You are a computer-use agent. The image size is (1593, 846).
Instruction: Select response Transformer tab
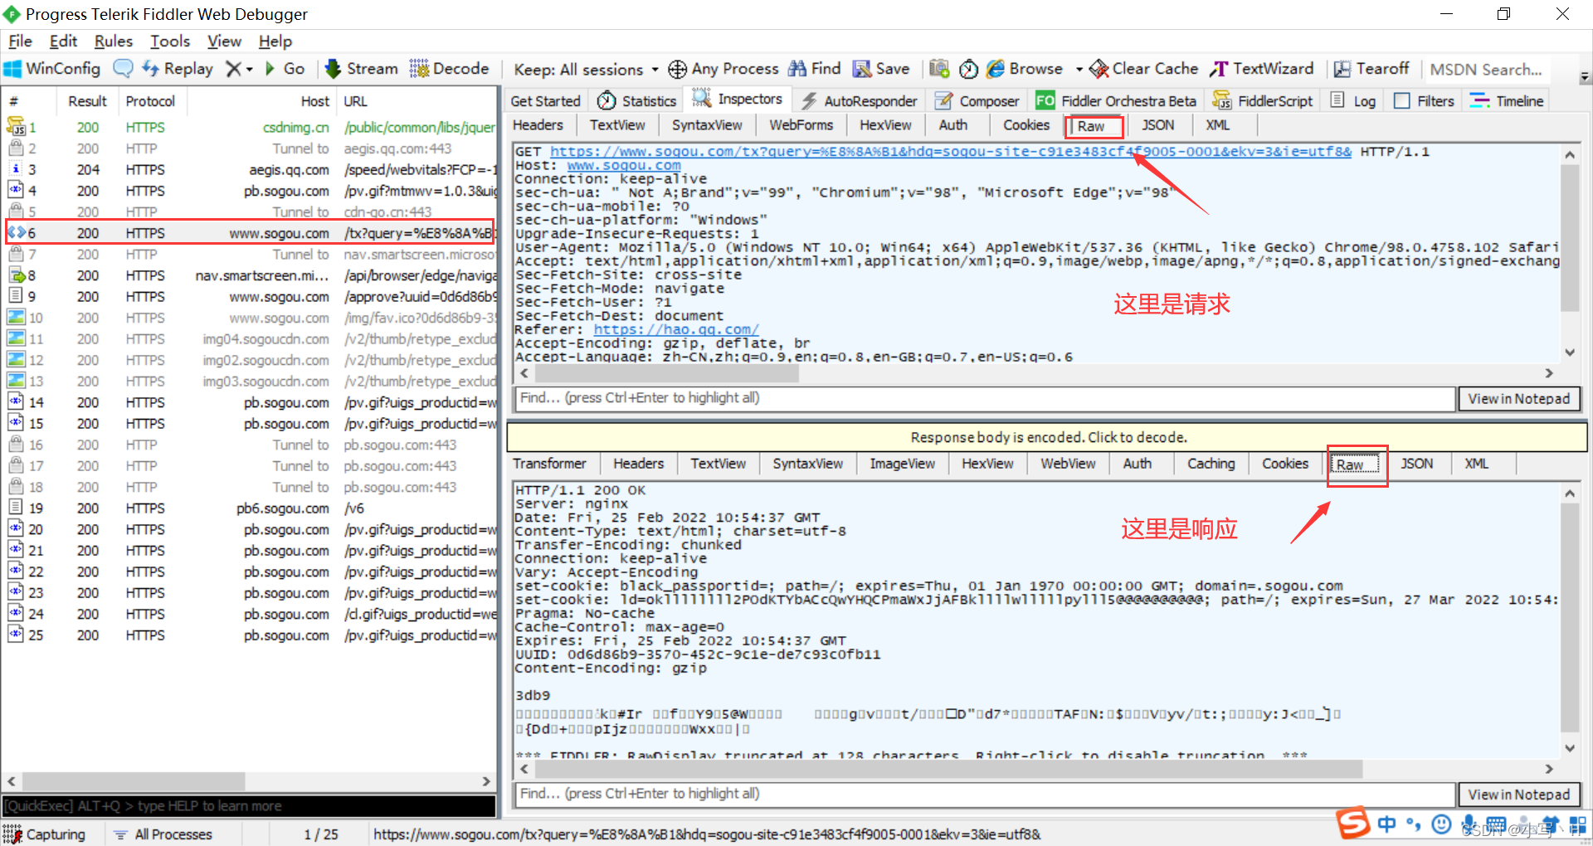click(549, 464)
